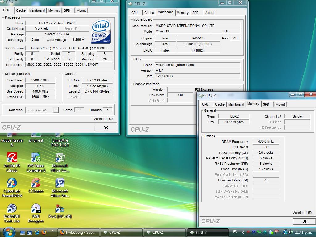
Task: Open SPD tab in the Memory window
Action: [x=266, y=104]
